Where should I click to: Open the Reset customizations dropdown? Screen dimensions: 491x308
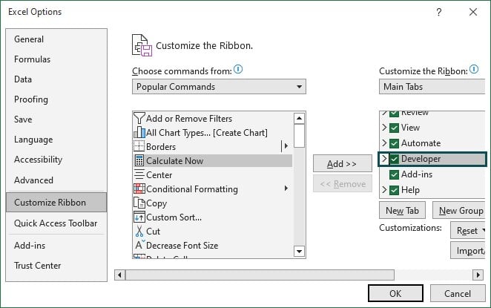(468, 231)
